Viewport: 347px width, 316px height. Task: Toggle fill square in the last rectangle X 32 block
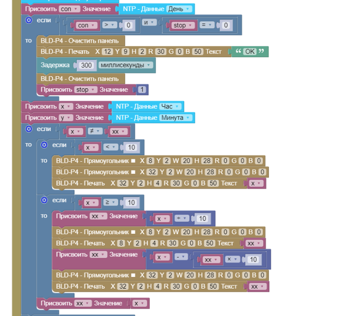133,275
